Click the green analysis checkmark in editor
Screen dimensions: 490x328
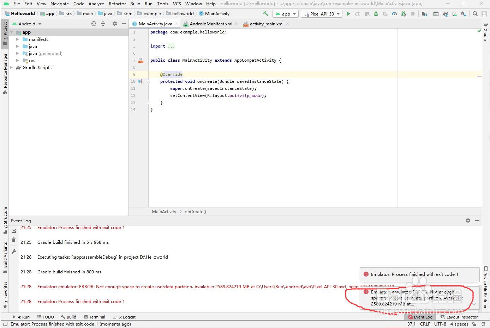point(479,31)
